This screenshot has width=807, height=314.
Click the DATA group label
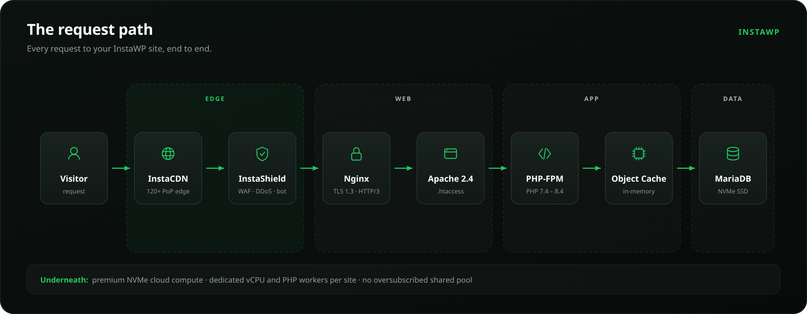pyautogui.click(x=733, y=99)
